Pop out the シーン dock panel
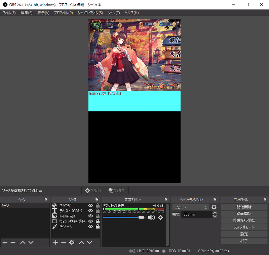 click(46, 200)
